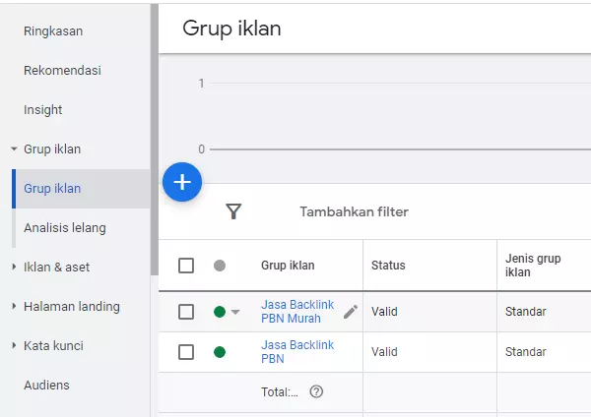Open Ringkasan in the sidebar
Image resolution: width=591 pixels, height=417 pixels.
(53, 31)
